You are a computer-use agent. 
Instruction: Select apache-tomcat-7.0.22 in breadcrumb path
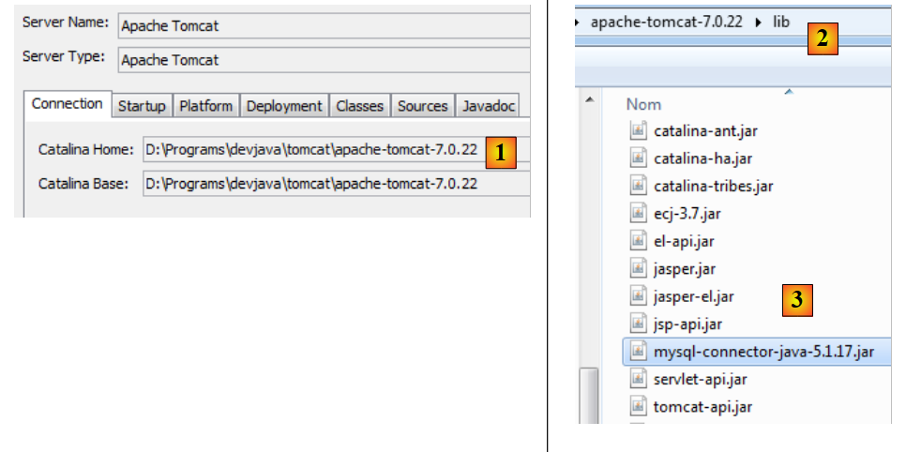[x=668, y=21]
